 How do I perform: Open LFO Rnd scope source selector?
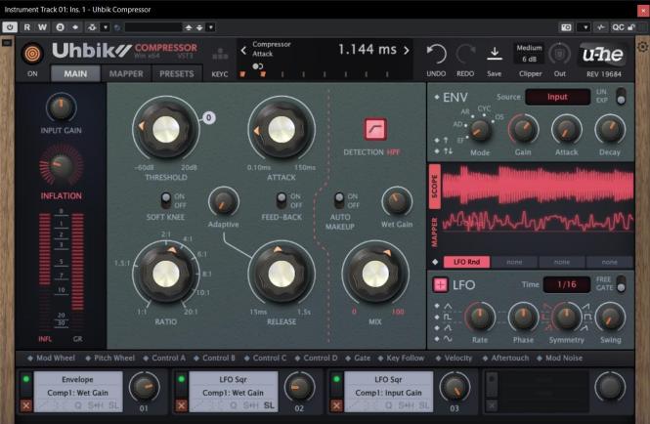coord(466,262)
